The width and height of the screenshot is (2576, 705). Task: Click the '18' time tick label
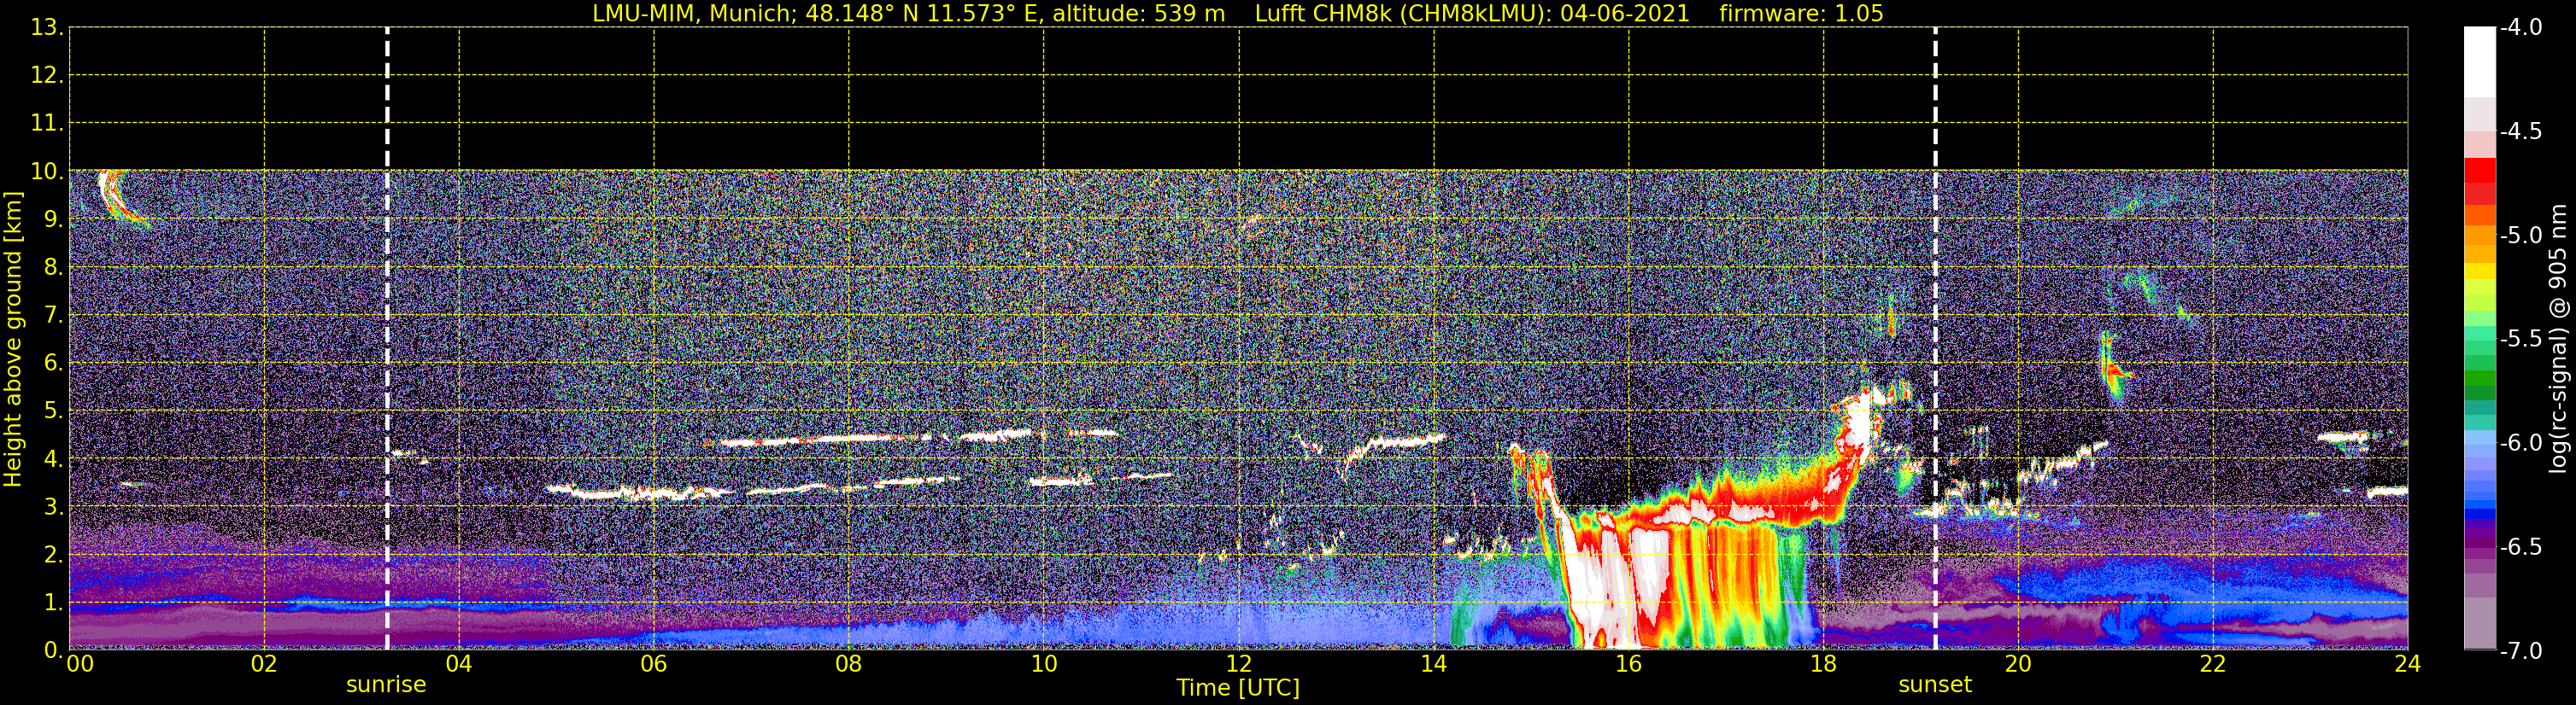tap(1824, 664)
